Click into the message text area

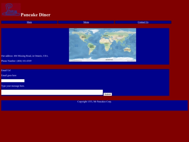pyautogui.click(x=52, y=92)
